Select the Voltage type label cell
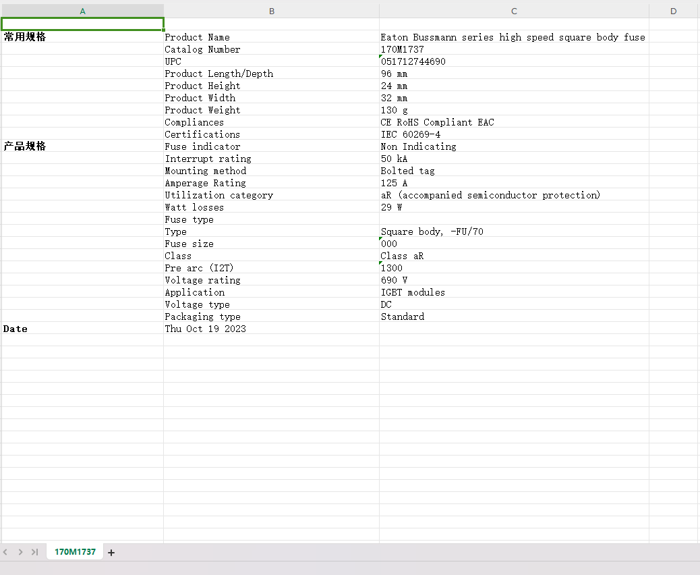The image size is (700, 575). click(271, 304)
